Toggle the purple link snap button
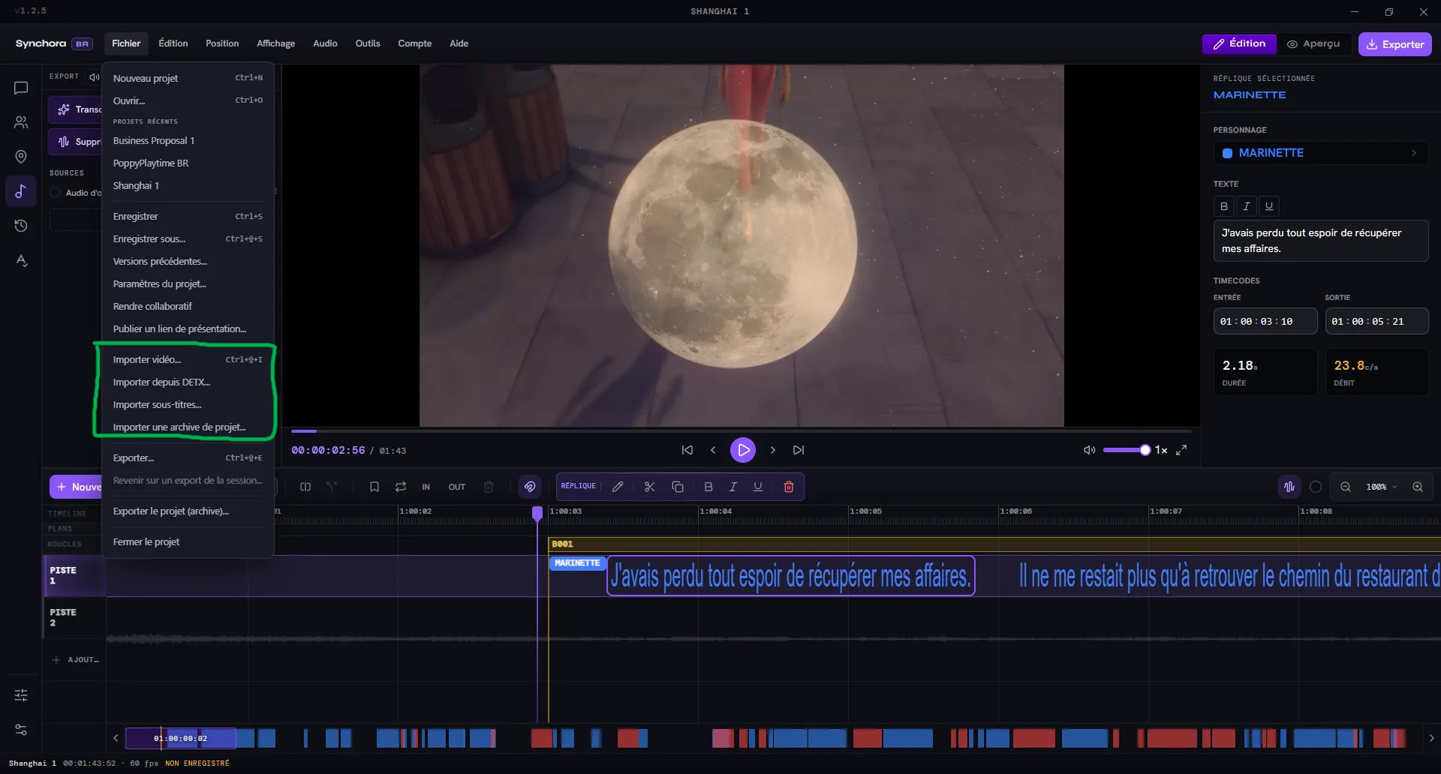Viewport: 1441px width, 774px height. pos(530,487)
